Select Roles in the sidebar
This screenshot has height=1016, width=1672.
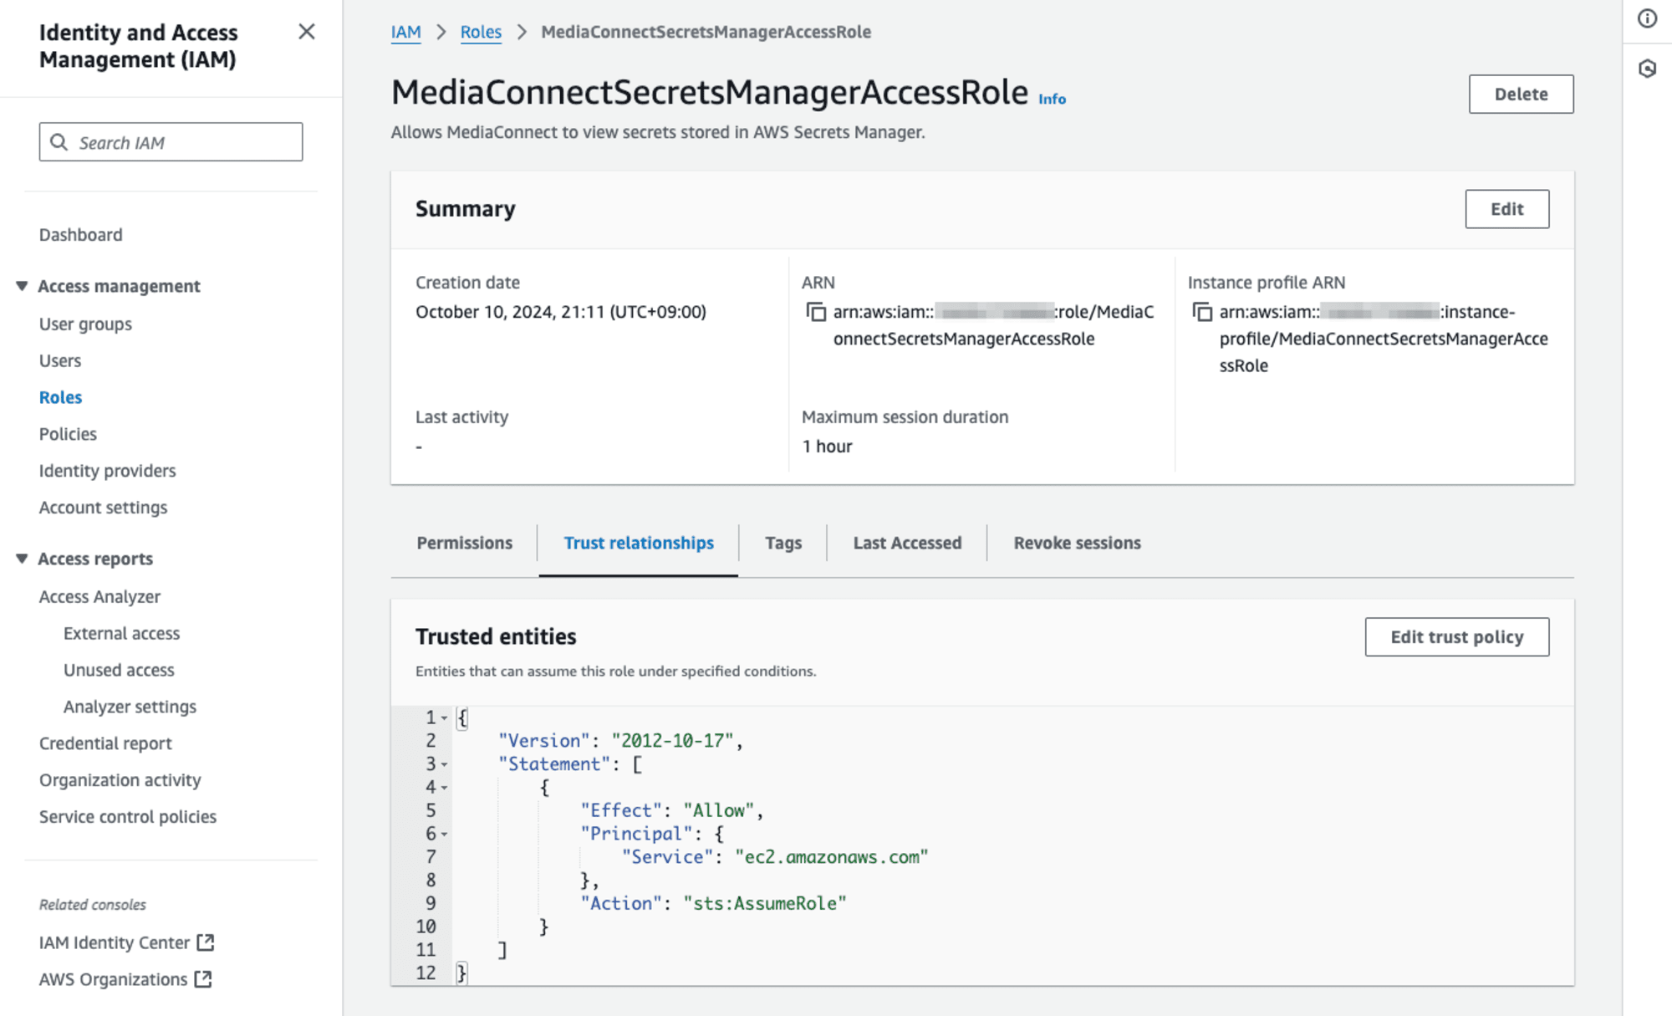tap(60, 397)
